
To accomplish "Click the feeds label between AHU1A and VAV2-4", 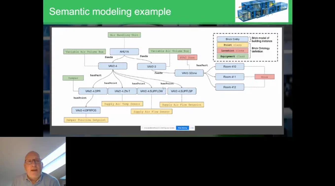I will pos(109,57).
